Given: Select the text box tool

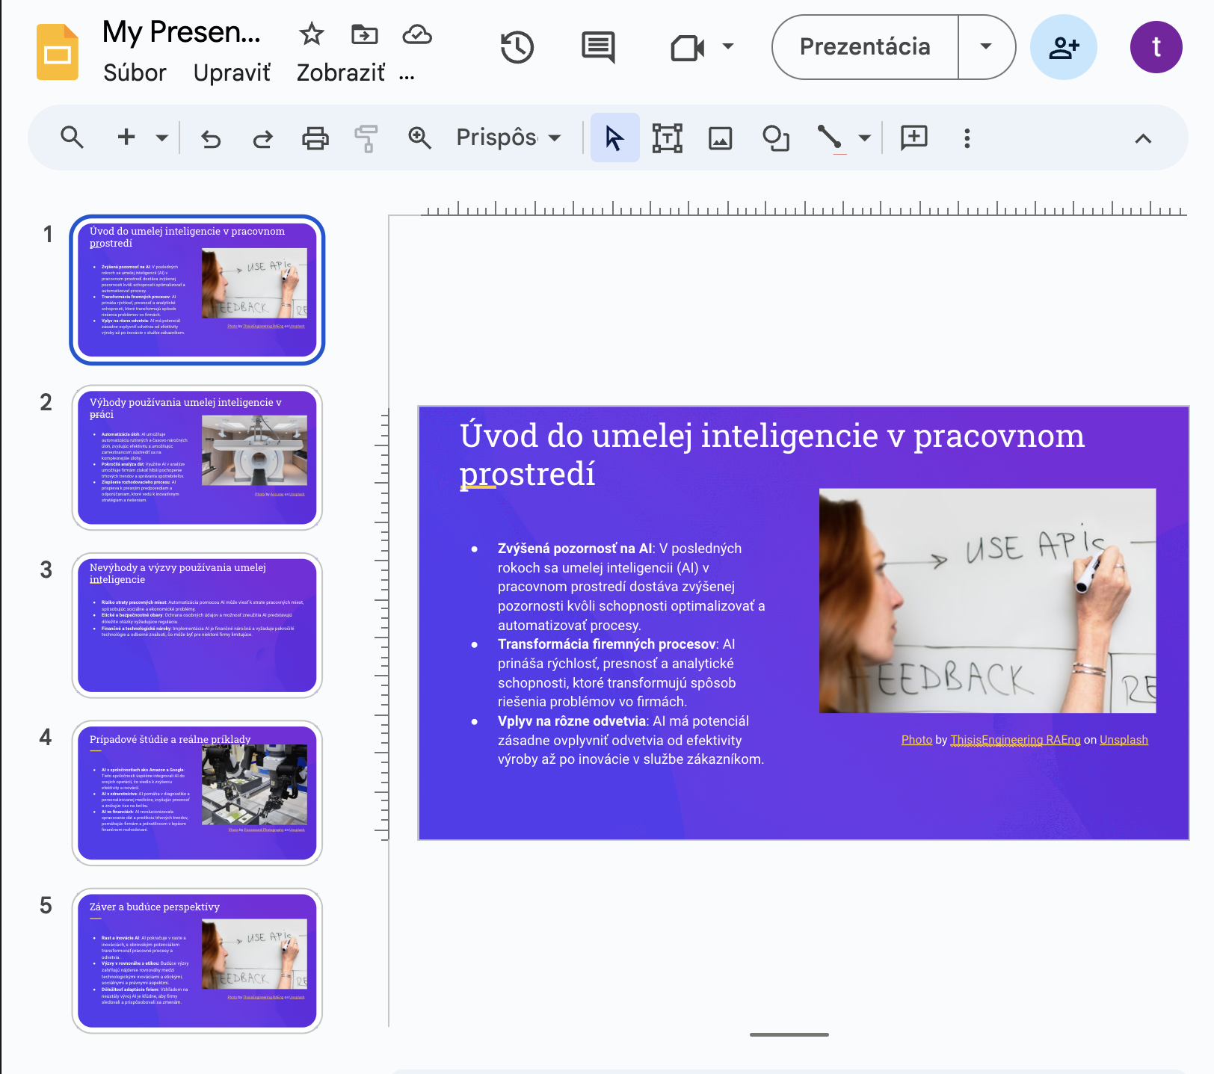Looking at the screenshot, I should 667,138.
